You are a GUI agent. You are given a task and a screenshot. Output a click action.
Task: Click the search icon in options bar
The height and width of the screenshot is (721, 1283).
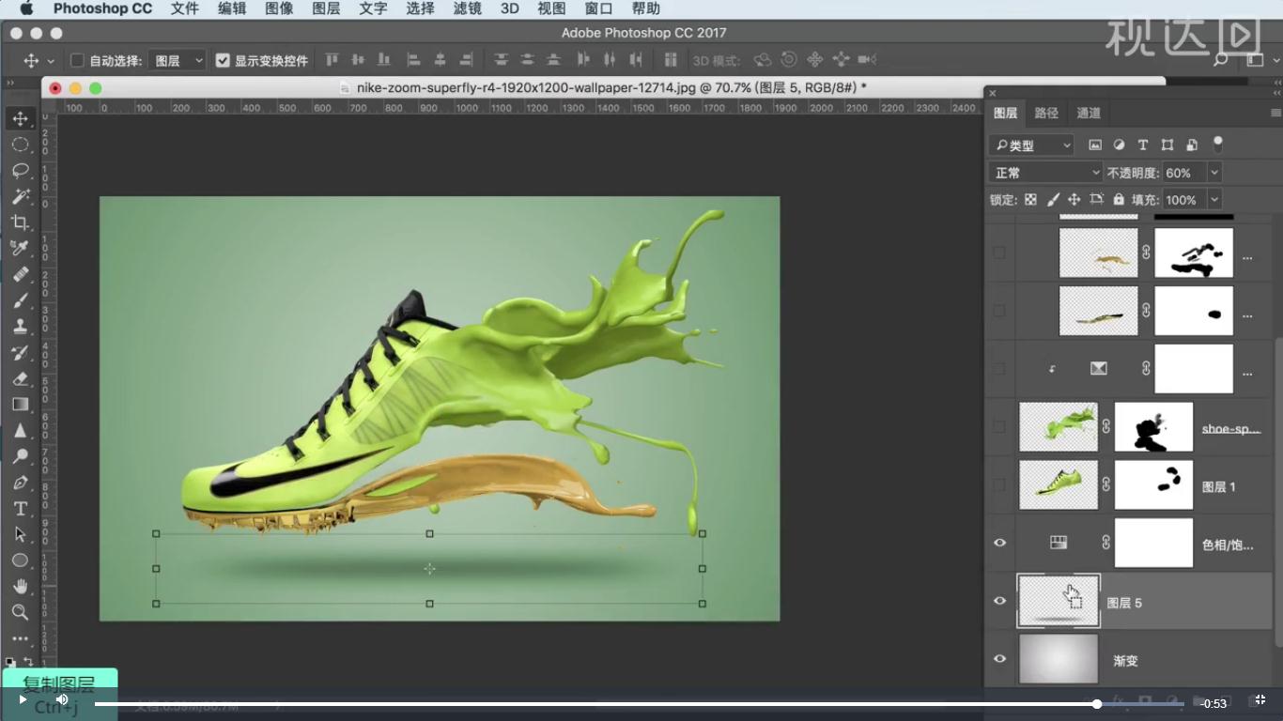1221,60
